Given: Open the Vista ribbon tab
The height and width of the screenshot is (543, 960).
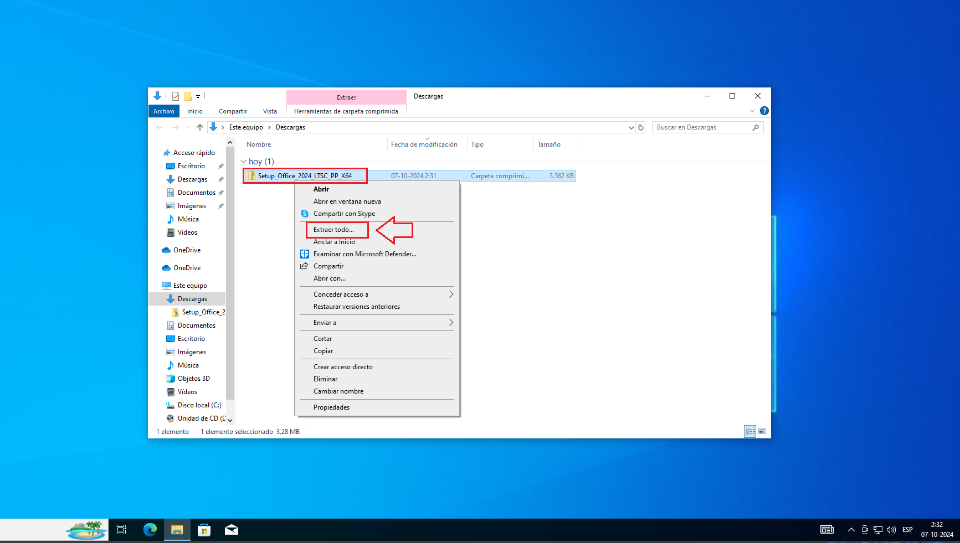Looking at the screenshot, I should click(x=270, y=111).
